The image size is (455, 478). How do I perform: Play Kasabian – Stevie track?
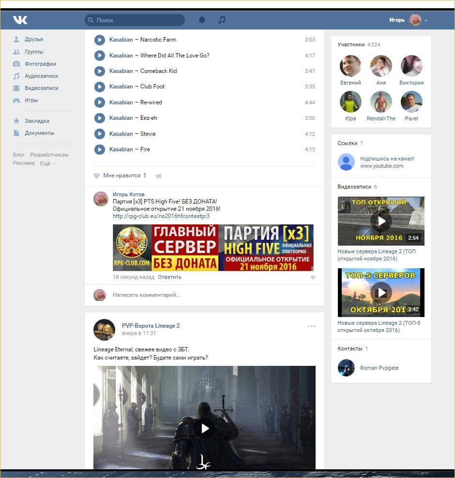point(100,134)
